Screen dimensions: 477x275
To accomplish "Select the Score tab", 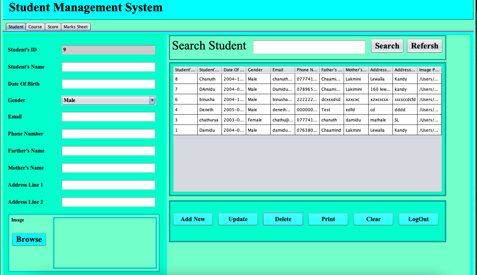I will pos(53,26).
